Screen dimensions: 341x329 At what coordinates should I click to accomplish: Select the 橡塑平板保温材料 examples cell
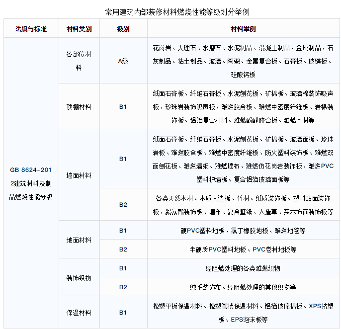click(x=243, y=313)
